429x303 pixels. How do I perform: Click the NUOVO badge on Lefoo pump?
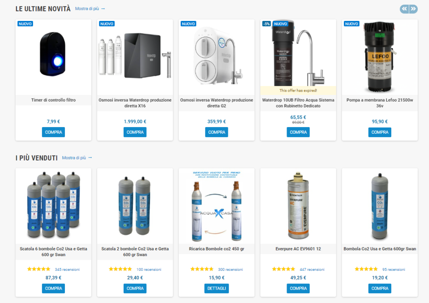point(351,24)
